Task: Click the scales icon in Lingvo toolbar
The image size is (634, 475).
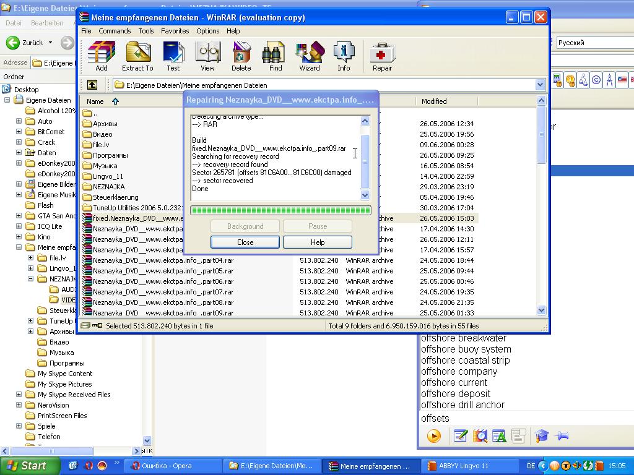Action: click(x=583, y=80)
